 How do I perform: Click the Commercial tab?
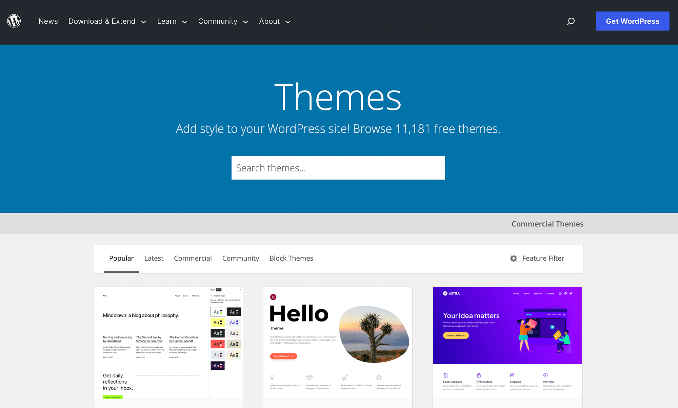click(193, 258)
